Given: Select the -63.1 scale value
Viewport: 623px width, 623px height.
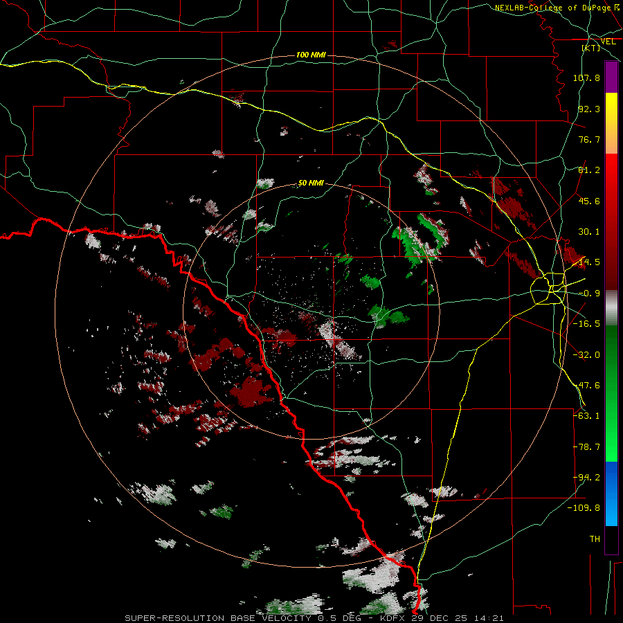Looking at the screenshot, I should coord(586,416).
